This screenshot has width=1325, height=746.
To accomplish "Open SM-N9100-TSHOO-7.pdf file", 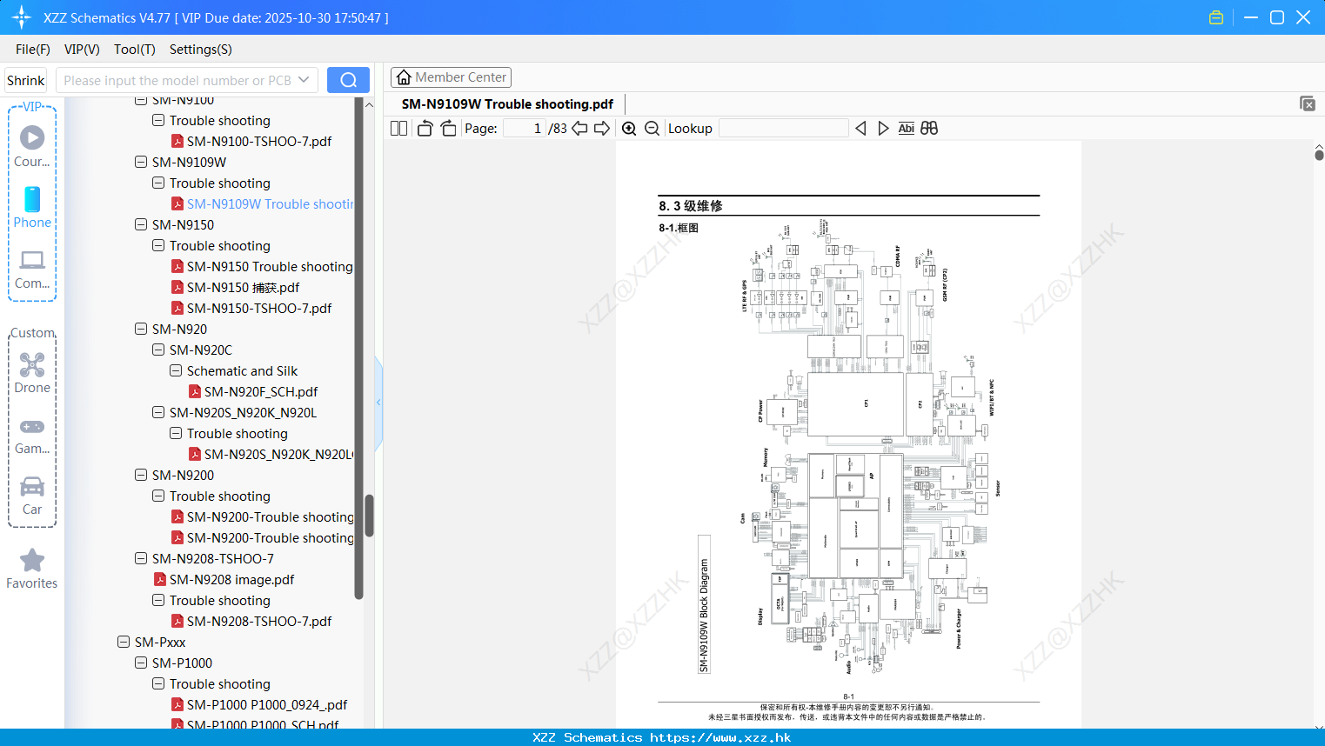I will [259, 141].
